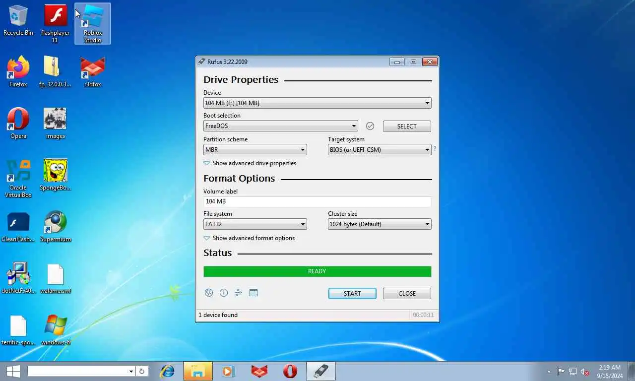This screenshot has width=635, height=381.
Task: Click the START button
Action: click(352, 294)
